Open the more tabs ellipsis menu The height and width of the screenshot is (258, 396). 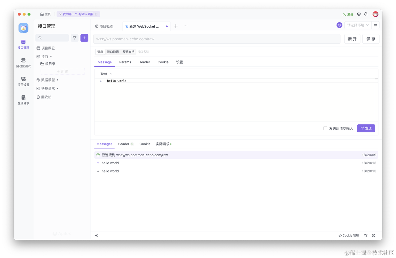[186, 26]
